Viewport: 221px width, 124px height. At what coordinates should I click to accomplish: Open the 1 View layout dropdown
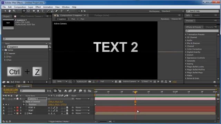146,82
